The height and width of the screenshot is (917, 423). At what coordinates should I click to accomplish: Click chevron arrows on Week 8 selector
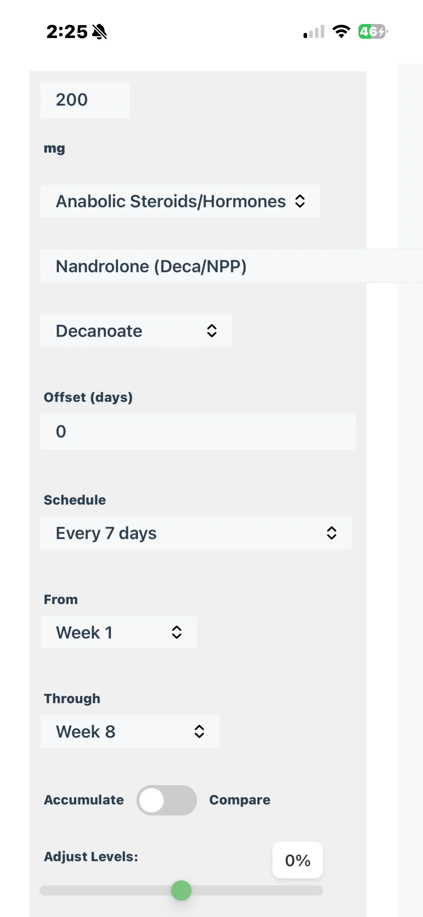click(199, 732)
